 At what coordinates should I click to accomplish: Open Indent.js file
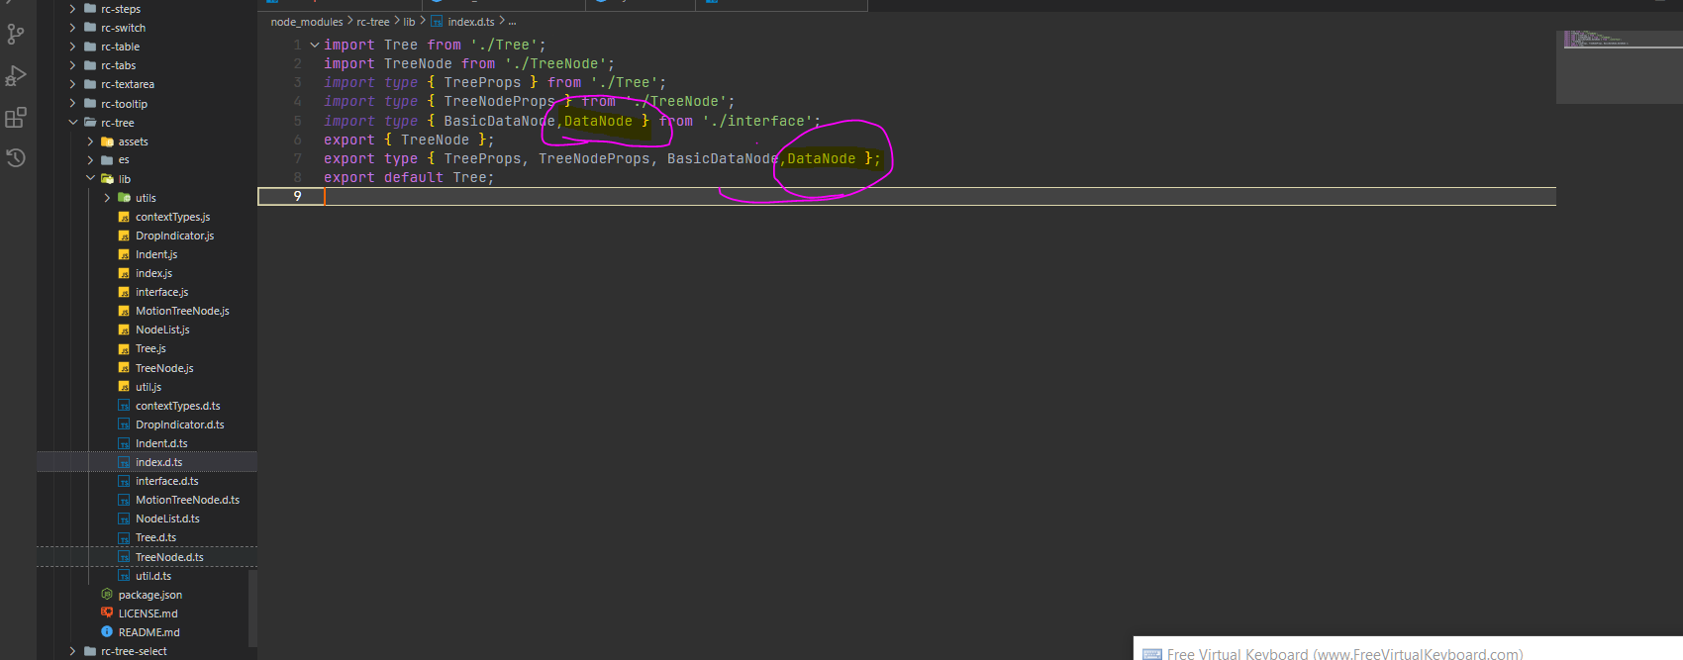coord(156,254)
